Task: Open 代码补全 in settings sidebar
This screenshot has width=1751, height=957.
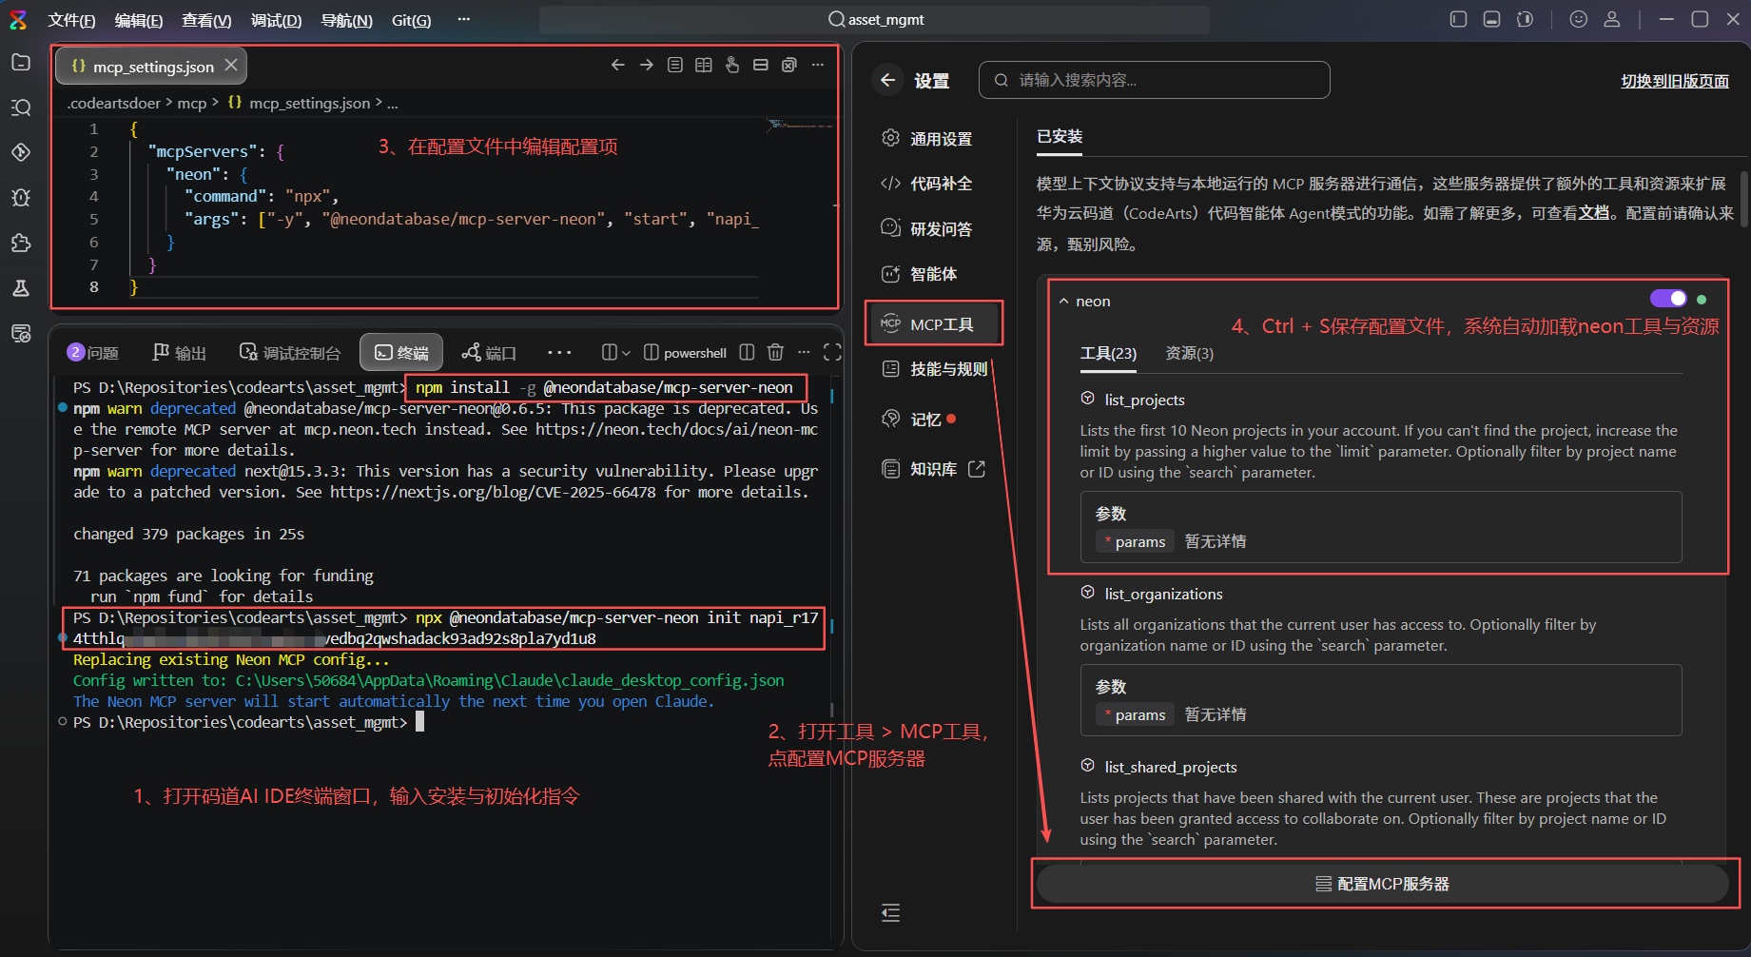Action: (927, 184)
